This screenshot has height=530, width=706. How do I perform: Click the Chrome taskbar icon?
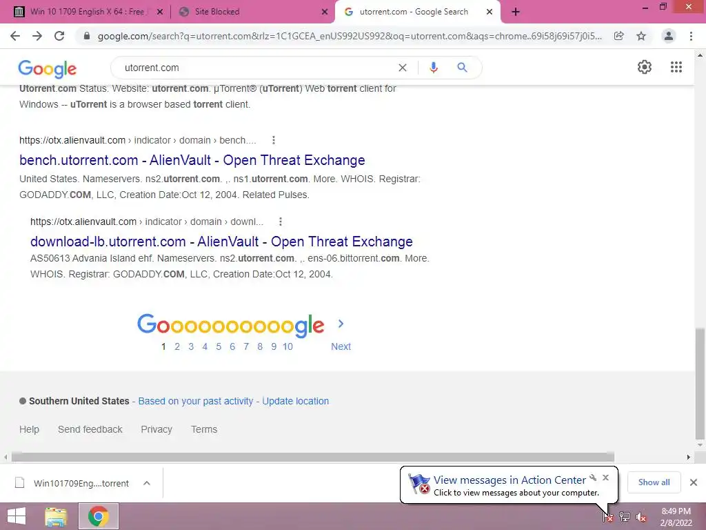point(99,516)
